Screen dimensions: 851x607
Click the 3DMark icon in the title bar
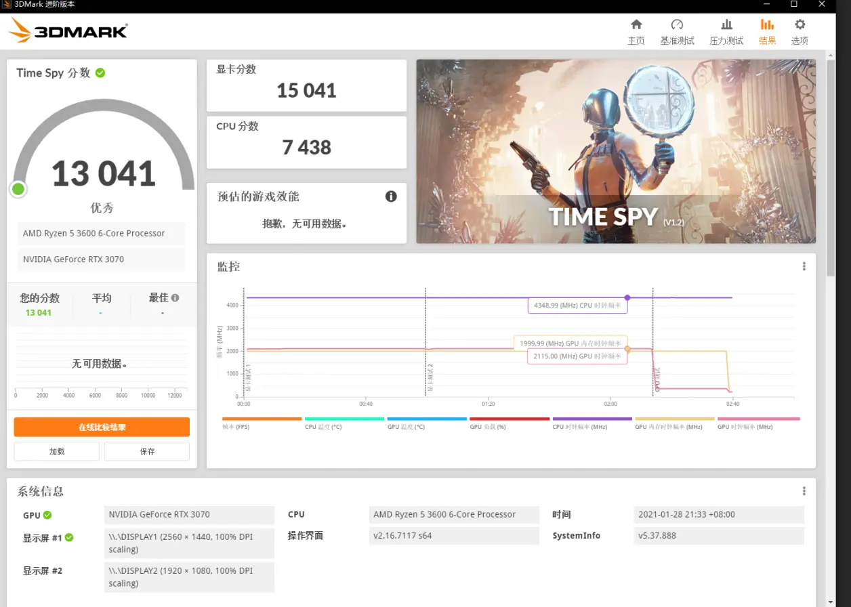click(x=7, y=5)
